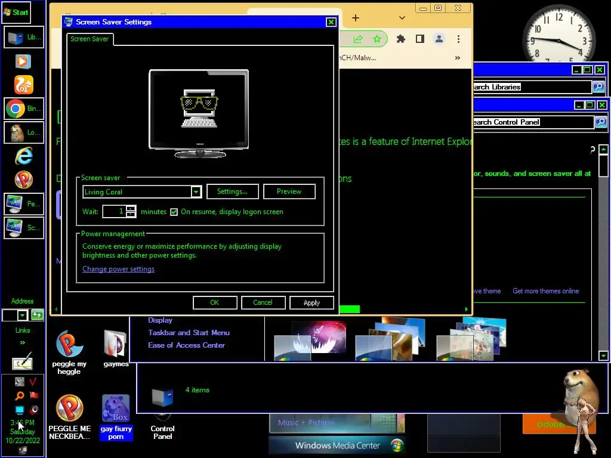Open Chrome tab search chevron
Image resolution: width=611 pixels, height=458 pixels.
click(402, 18)
